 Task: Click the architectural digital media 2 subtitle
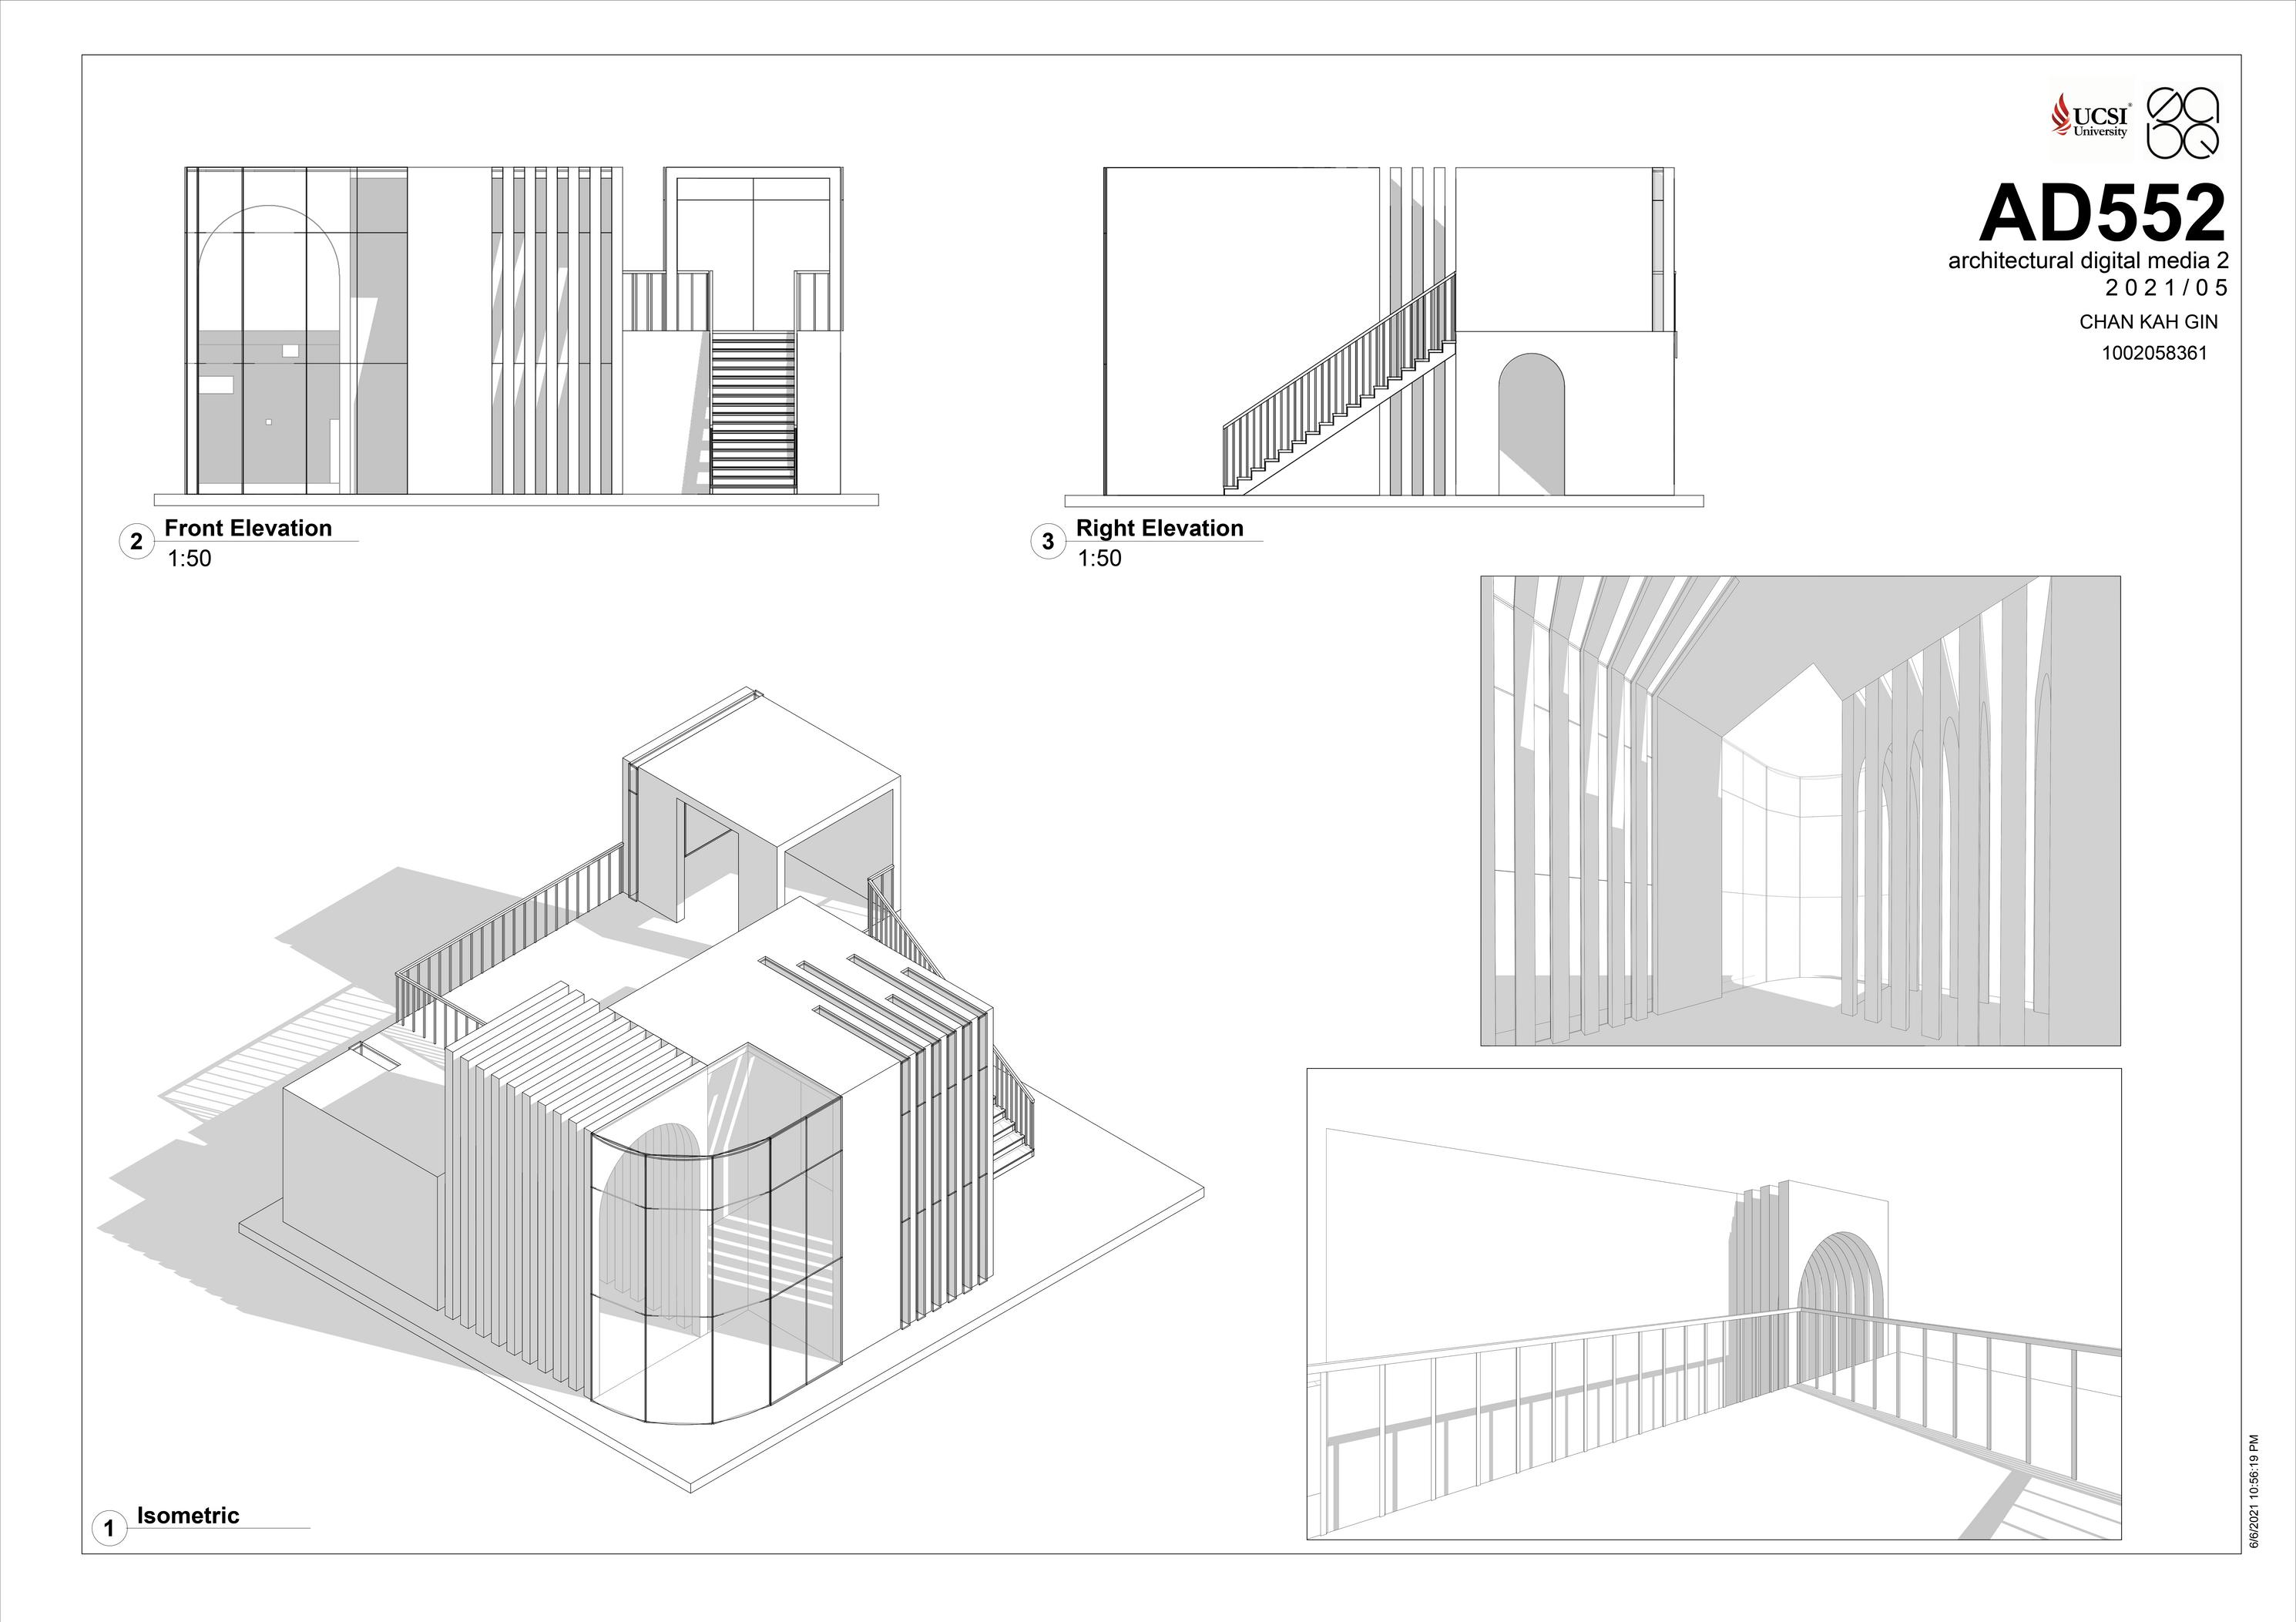[2088, 261]
